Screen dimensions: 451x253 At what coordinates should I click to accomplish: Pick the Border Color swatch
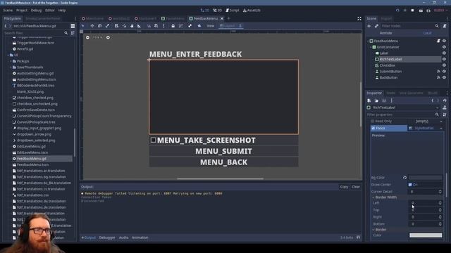pos(426,235)
